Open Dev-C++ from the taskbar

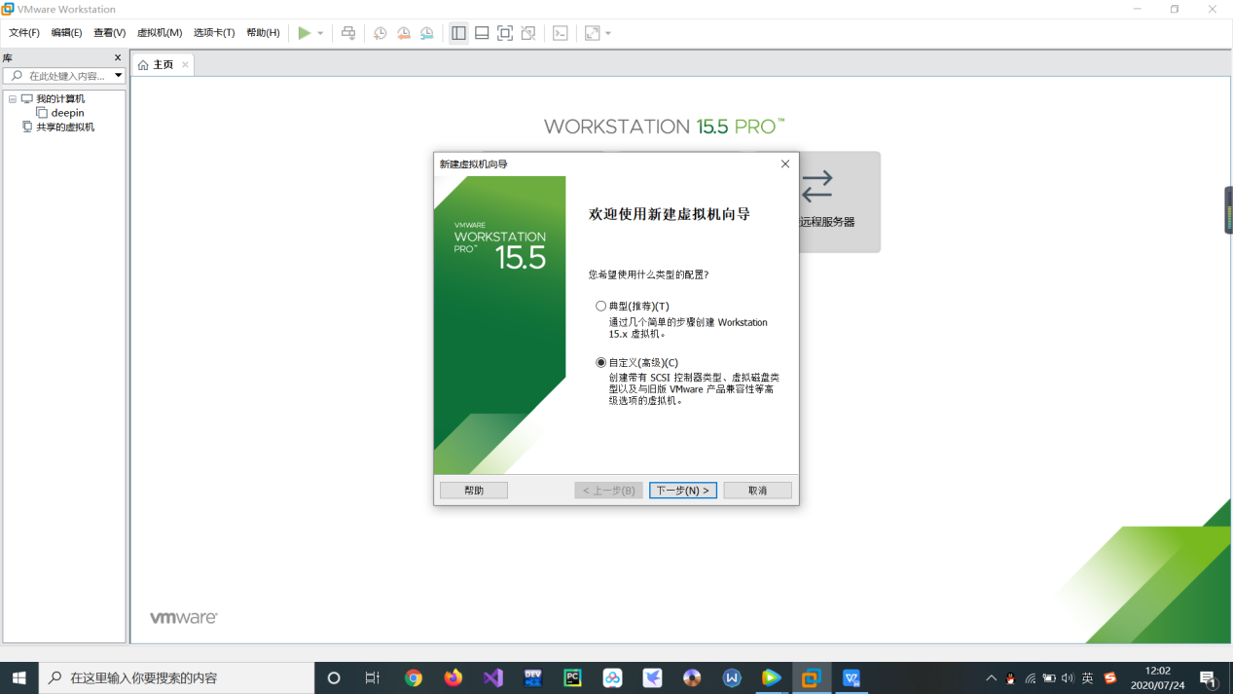pos(533,677)
